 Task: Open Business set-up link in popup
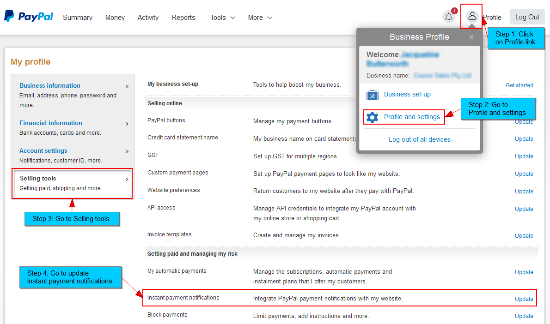pos(407,94)
